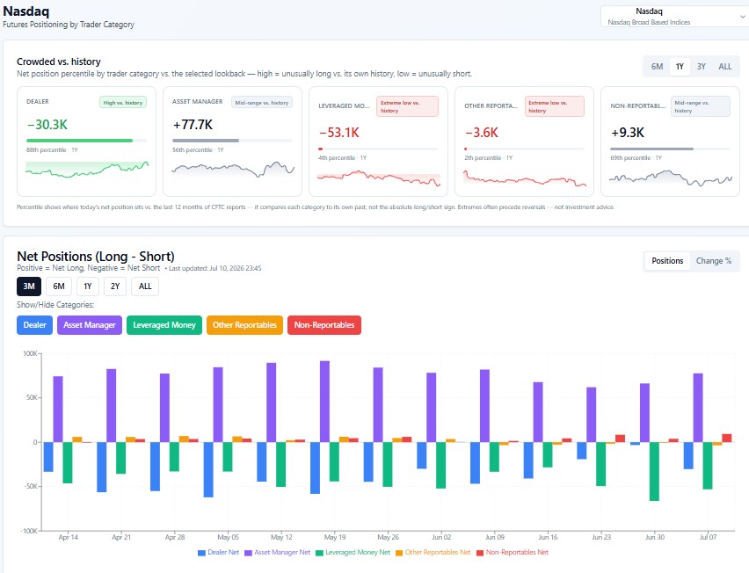Image resolution: width=749 pixels, height=573 pixels.
Task: Select 3Y lookback in Crowded vs. history
Action: pyautogui.click(x=702, y=67)
